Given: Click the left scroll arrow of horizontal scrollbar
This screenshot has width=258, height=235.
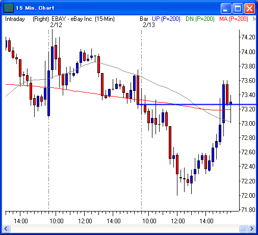Looking at the screenshot, I should tap(6, 228).
